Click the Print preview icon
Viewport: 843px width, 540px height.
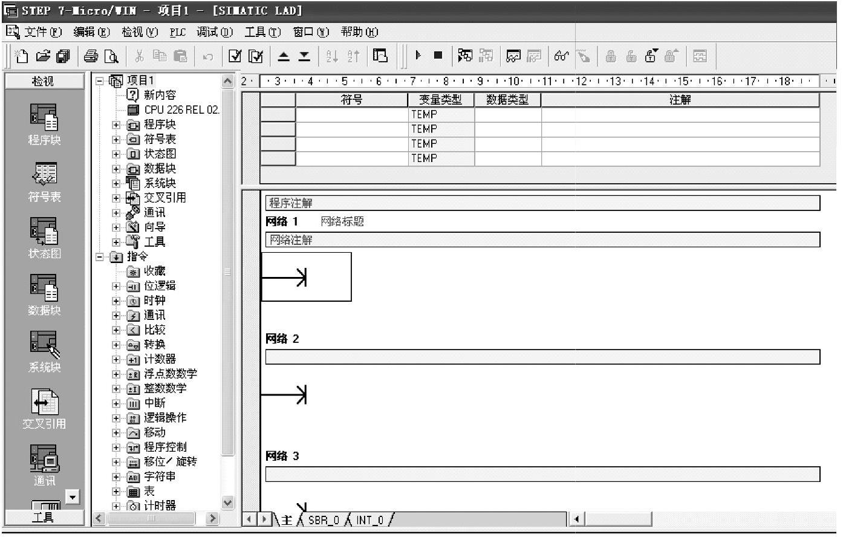tap(111, 56)
